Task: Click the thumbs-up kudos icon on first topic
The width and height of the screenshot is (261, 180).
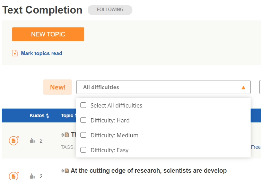Action: click(x=32, y=140)
